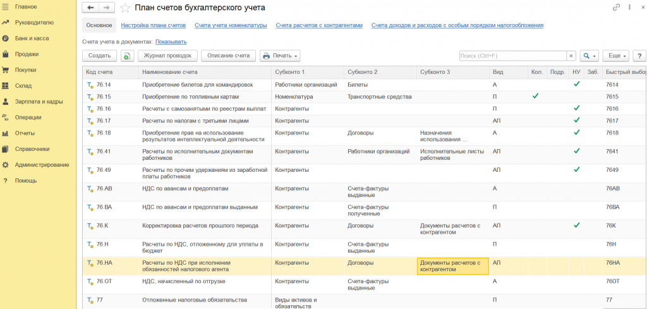Click the Субконто 1 column header
The height and width of the screenshot is (309, 647).
pyautogui.click(x=308, y=72)
